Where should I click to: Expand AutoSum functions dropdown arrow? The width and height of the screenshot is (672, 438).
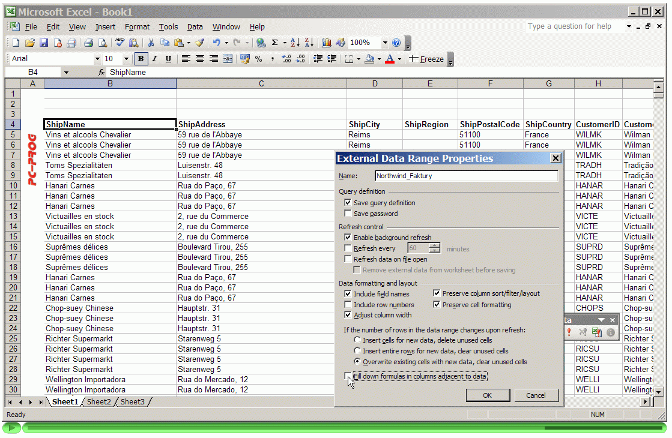(x=285, y=43)
